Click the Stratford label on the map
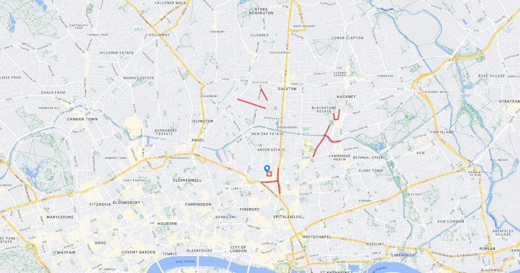The height and width of the screenshot is (273, 520). 510,101
